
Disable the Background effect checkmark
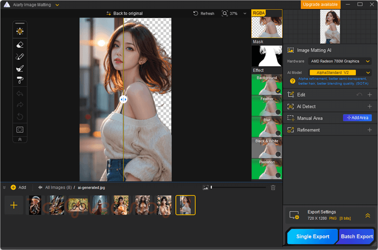pos(278,91)
